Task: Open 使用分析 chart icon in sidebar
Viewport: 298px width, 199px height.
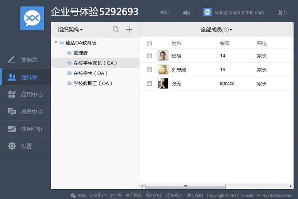Action: pos(12,129)
